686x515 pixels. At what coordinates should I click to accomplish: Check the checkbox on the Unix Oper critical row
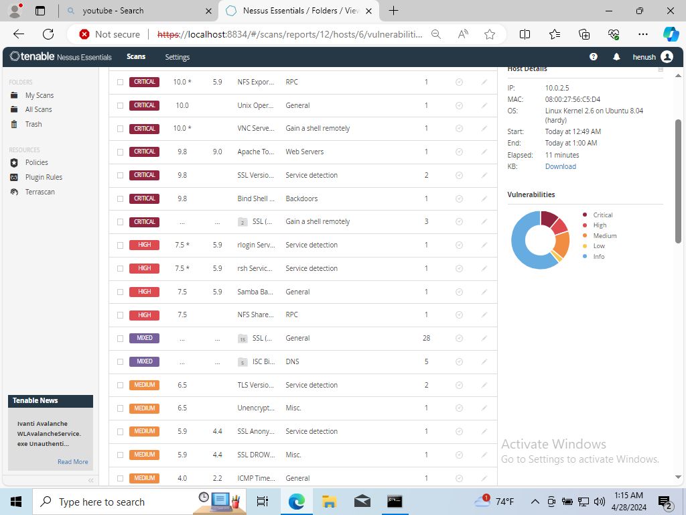(121, 105)
